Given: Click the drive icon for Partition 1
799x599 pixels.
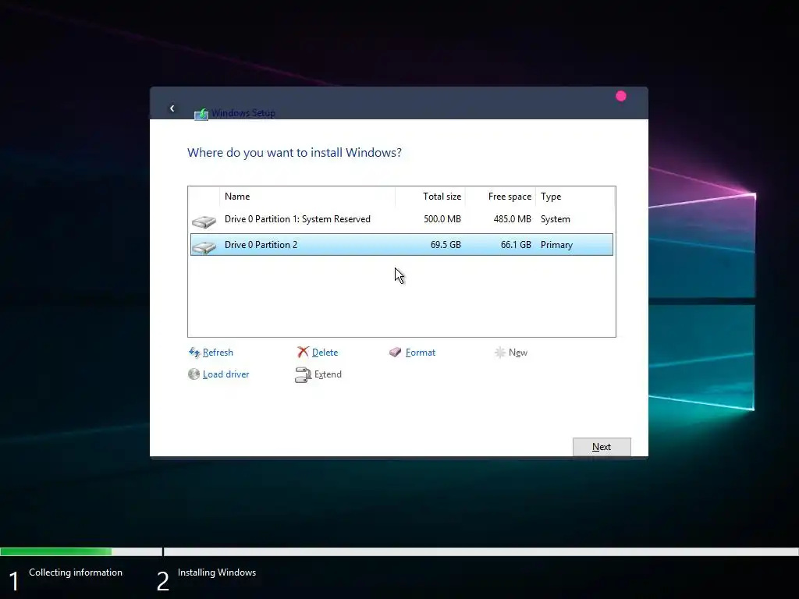Looking at the screenshot, I should click(x=204, y=222).
